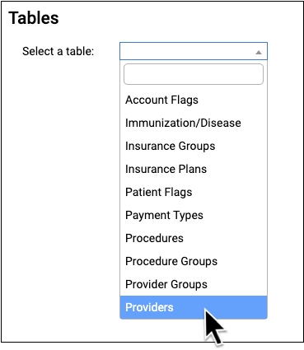
Task: Select the Payment Types entry
Action: pyautogui.click(x=194, y=215)
